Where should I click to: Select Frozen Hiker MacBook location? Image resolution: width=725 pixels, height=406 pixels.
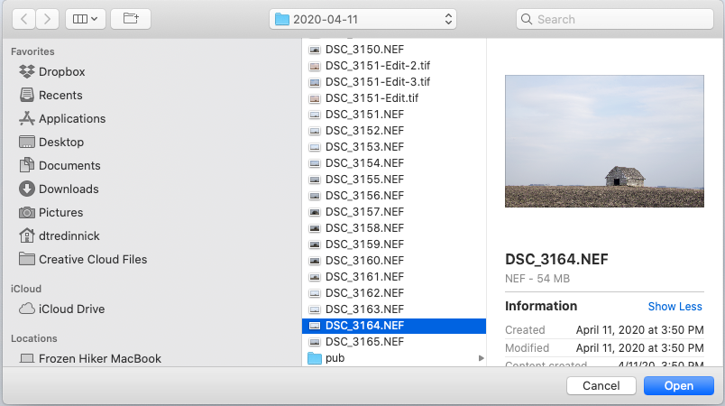(90, 359)
